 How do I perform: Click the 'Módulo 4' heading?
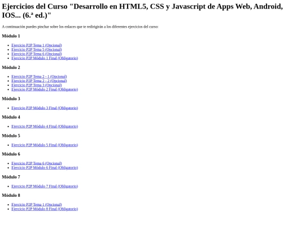[x=11, y=117]
